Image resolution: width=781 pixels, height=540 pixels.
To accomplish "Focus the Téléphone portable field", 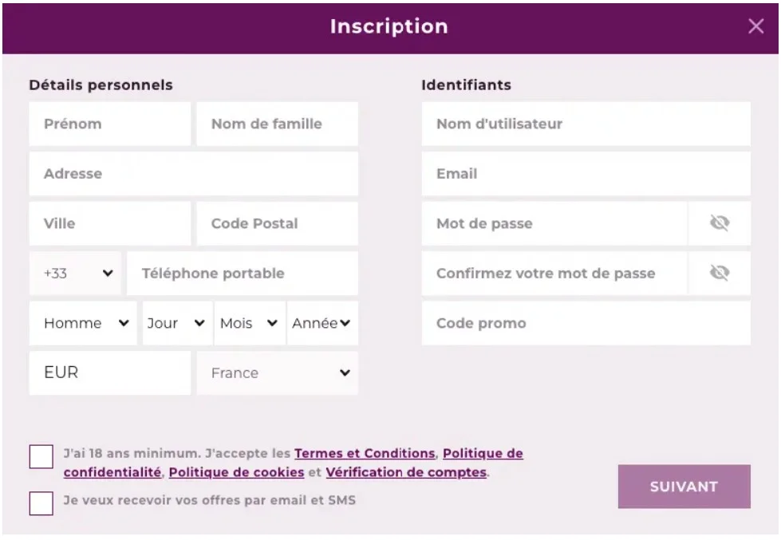I will click(243, 273).
